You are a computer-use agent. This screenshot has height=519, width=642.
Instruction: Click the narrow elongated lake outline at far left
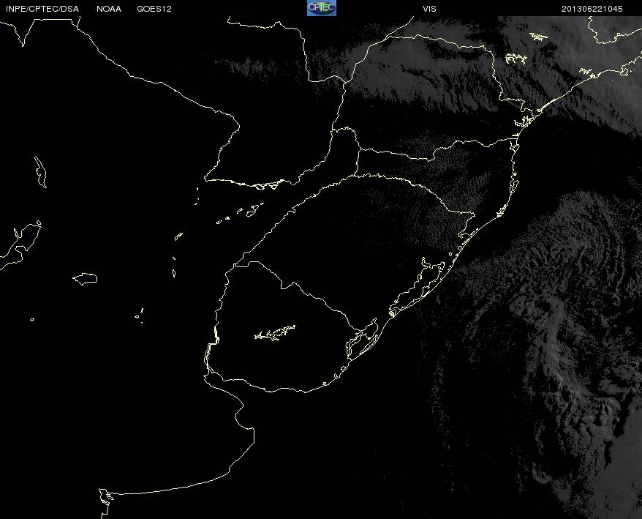coord(40,171)
